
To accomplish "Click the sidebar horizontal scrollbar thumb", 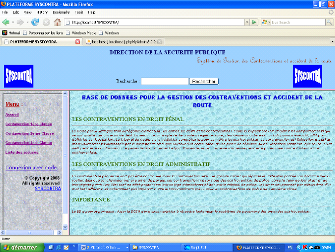I will [x=29, y=232].
